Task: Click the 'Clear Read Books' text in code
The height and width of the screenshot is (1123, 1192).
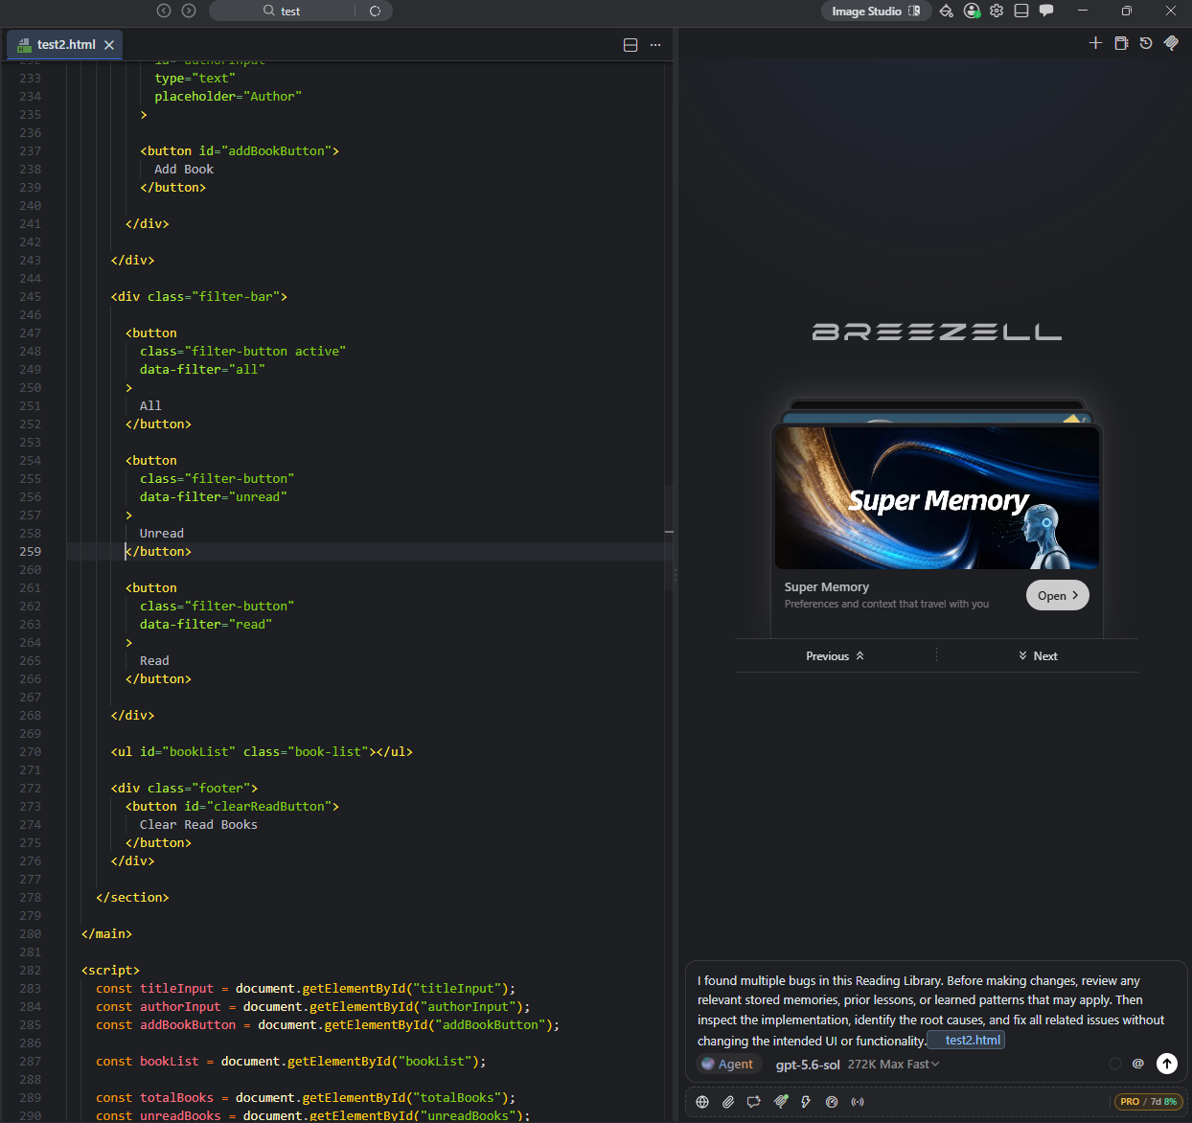Action: [x=198, y=825]
